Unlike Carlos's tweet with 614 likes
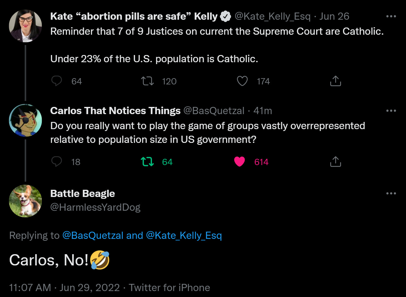The width and height of the screenshot is (406, 297). pos(239,162)
